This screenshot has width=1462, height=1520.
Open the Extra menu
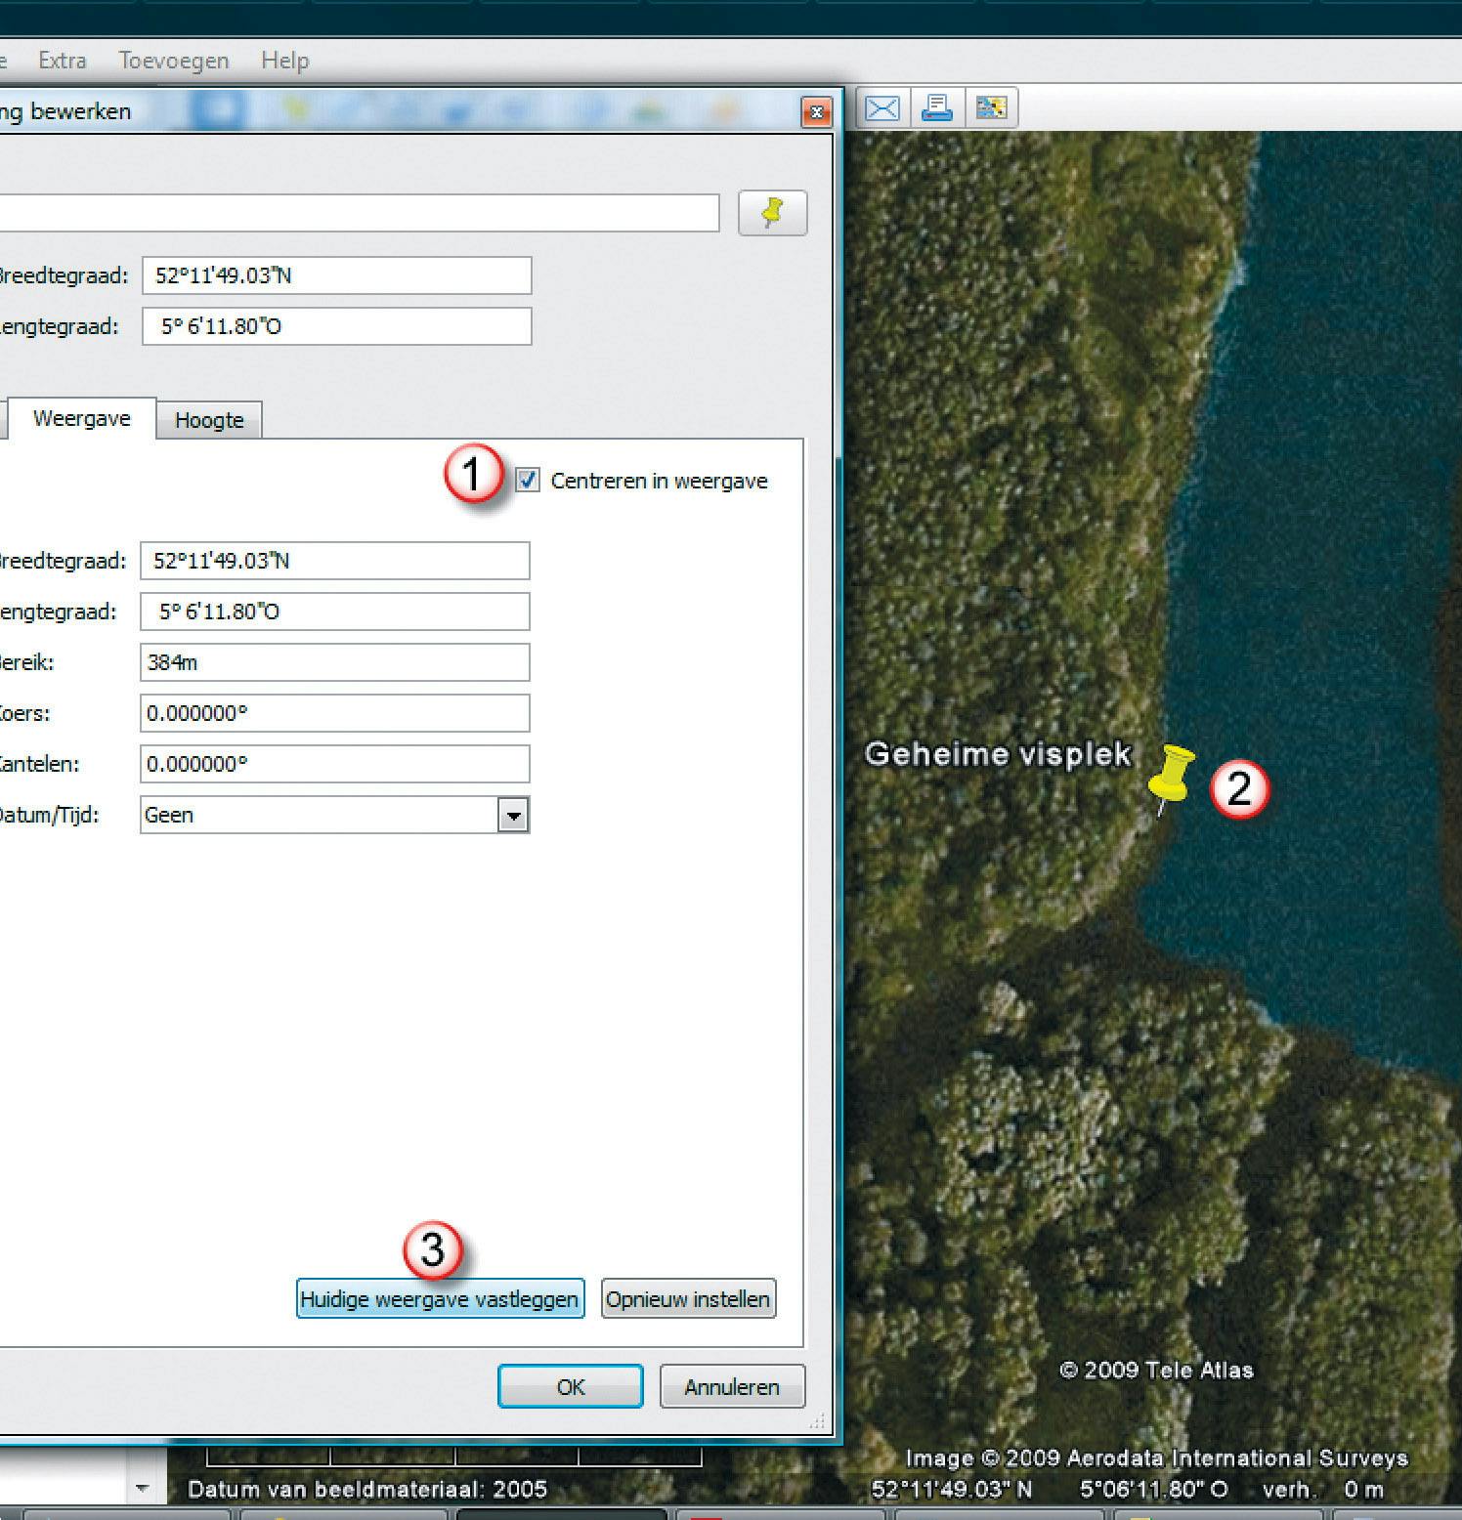pyautogui.click(x=63, y=61)
